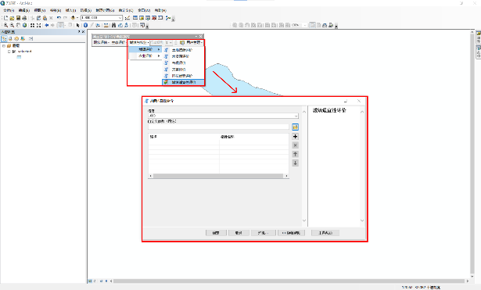Select the Zoom Out tool
Image resolution: width=481 pixels, height=290 pixels.
12,25
